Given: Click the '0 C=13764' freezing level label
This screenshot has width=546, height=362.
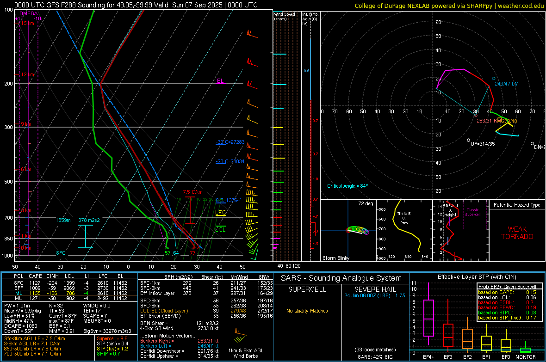Looking at the screenshot, I should click(x=228, y=200).
